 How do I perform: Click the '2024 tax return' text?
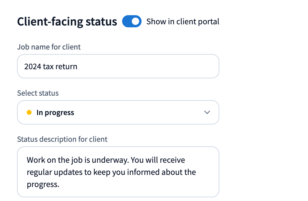coord(51,66)
